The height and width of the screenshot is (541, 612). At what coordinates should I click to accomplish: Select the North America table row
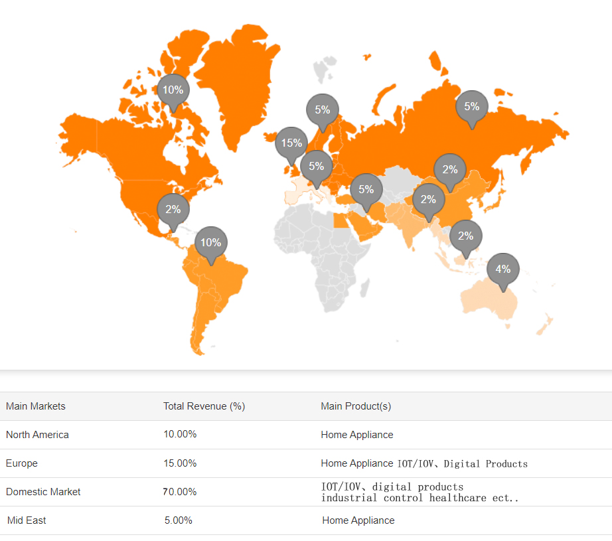305,435
